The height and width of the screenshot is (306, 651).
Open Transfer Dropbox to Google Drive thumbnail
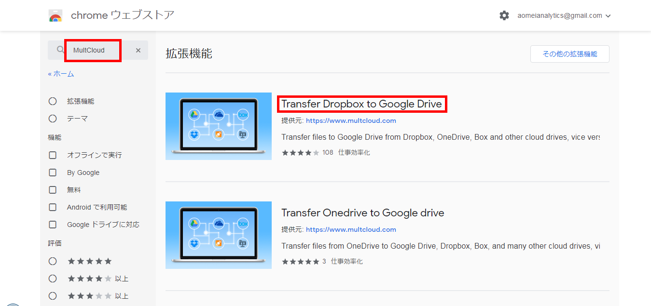tap(219, 126)
